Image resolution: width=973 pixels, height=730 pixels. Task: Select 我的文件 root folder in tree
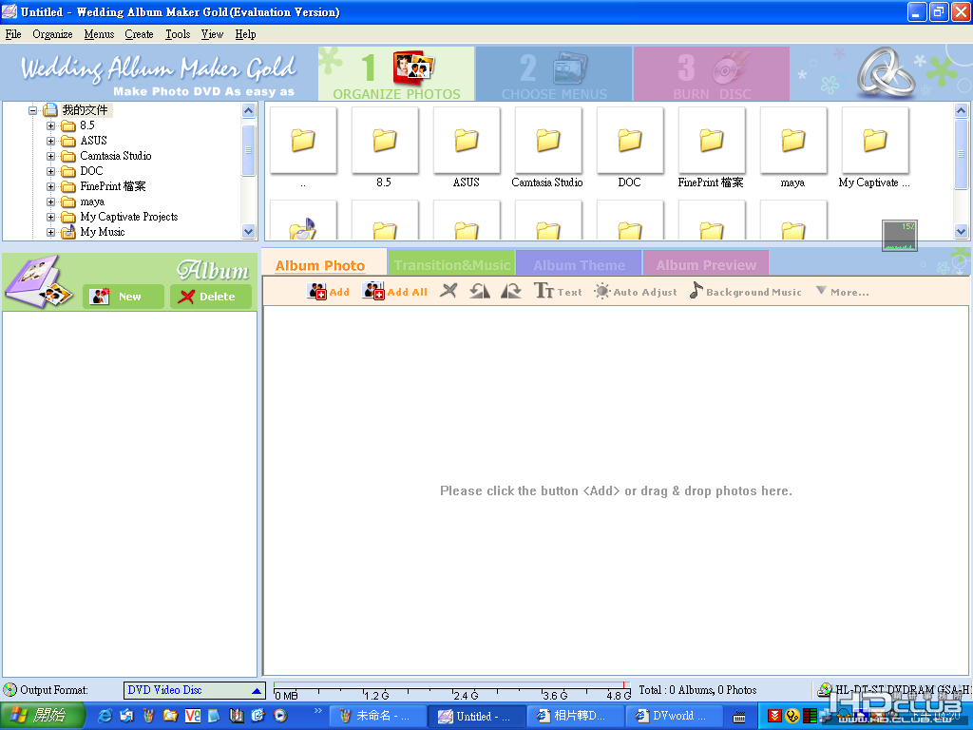(85, 110)
